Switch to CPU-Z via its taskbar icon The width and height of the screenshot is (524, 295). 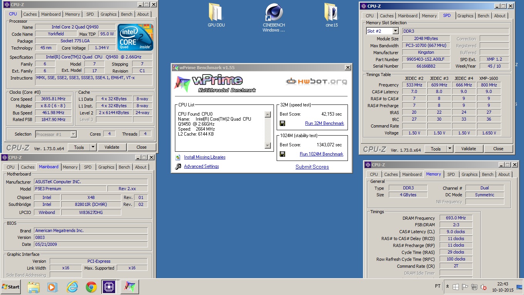[x=109, y=287]
